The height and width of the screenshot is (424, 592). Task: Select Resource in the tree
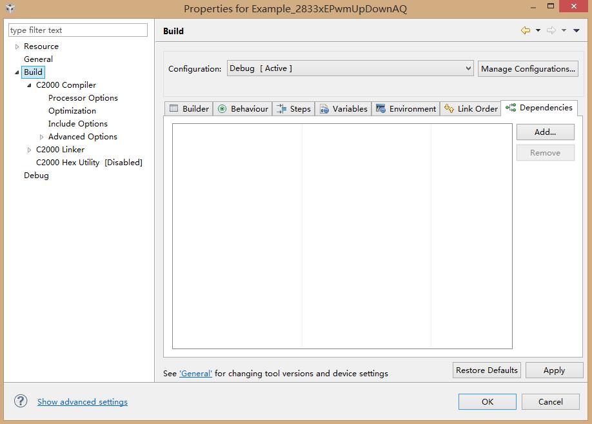point(41,46)
